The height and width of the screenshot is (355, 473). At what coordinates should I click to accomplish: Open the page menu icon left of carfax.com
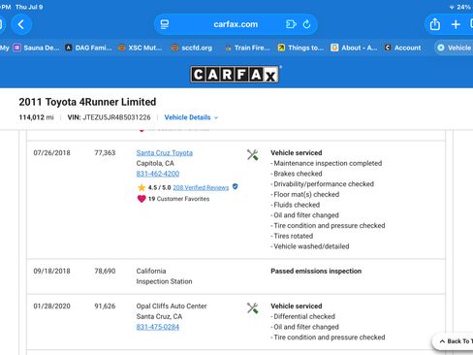coord(165,24)
